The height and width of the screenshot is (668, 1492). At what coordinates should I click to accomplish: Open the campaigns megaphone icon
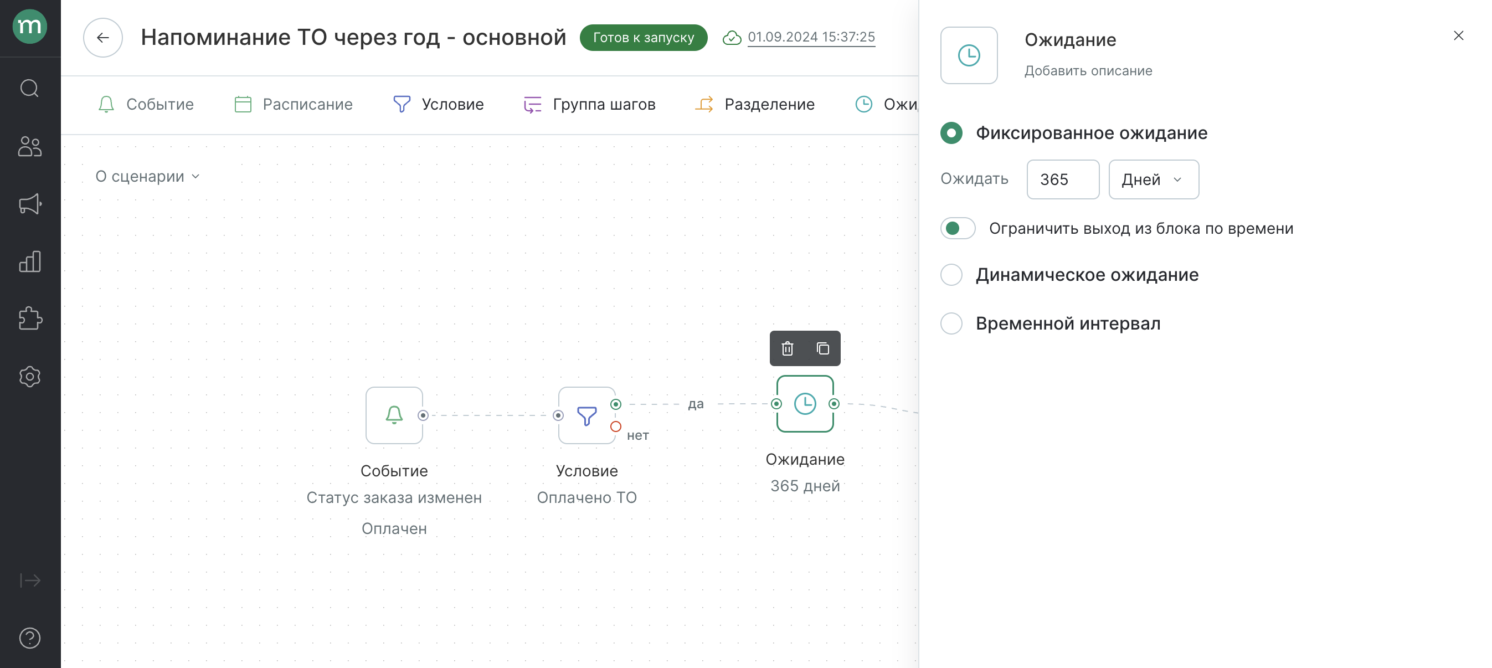(x=29, y=204)
